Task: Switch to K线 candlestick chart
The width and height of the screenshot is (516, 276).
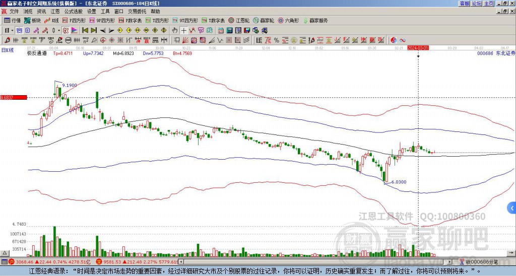Action: [51, 20]
